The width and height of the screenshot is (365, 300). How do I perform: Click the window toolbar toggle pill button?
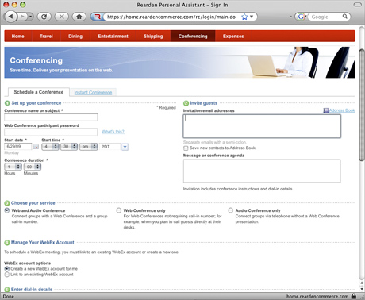pos(358,5)
